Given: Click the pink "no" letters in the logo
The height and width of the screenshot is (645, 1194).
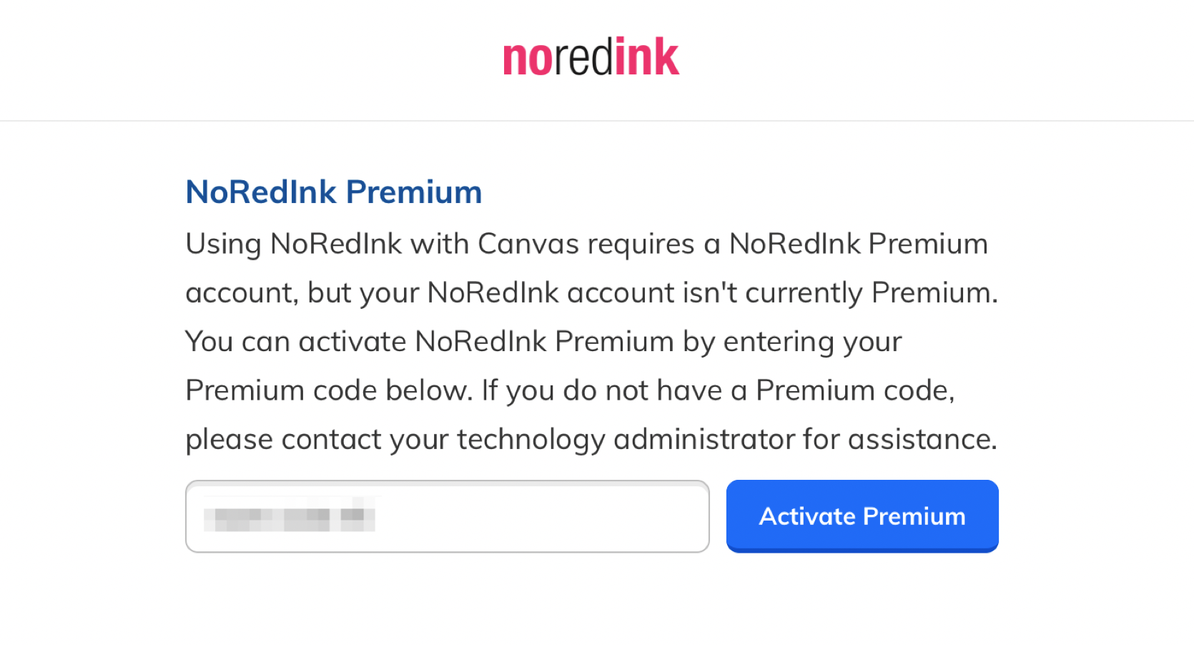Looking at the screenshot, I should click(x=528, y=60).
